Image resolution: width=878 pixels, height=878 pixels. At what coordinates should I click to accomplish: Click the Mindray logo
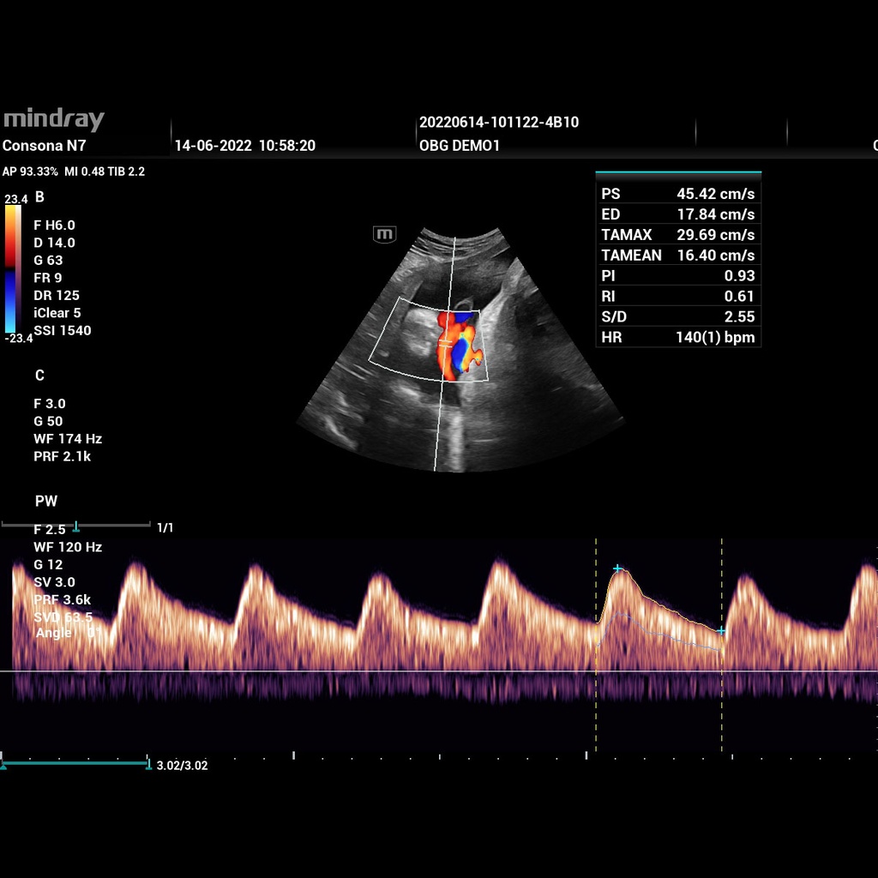tap(53, 119)
